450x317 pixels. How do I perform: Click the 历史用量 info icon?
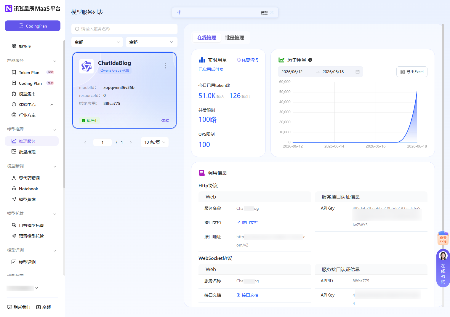310,60
